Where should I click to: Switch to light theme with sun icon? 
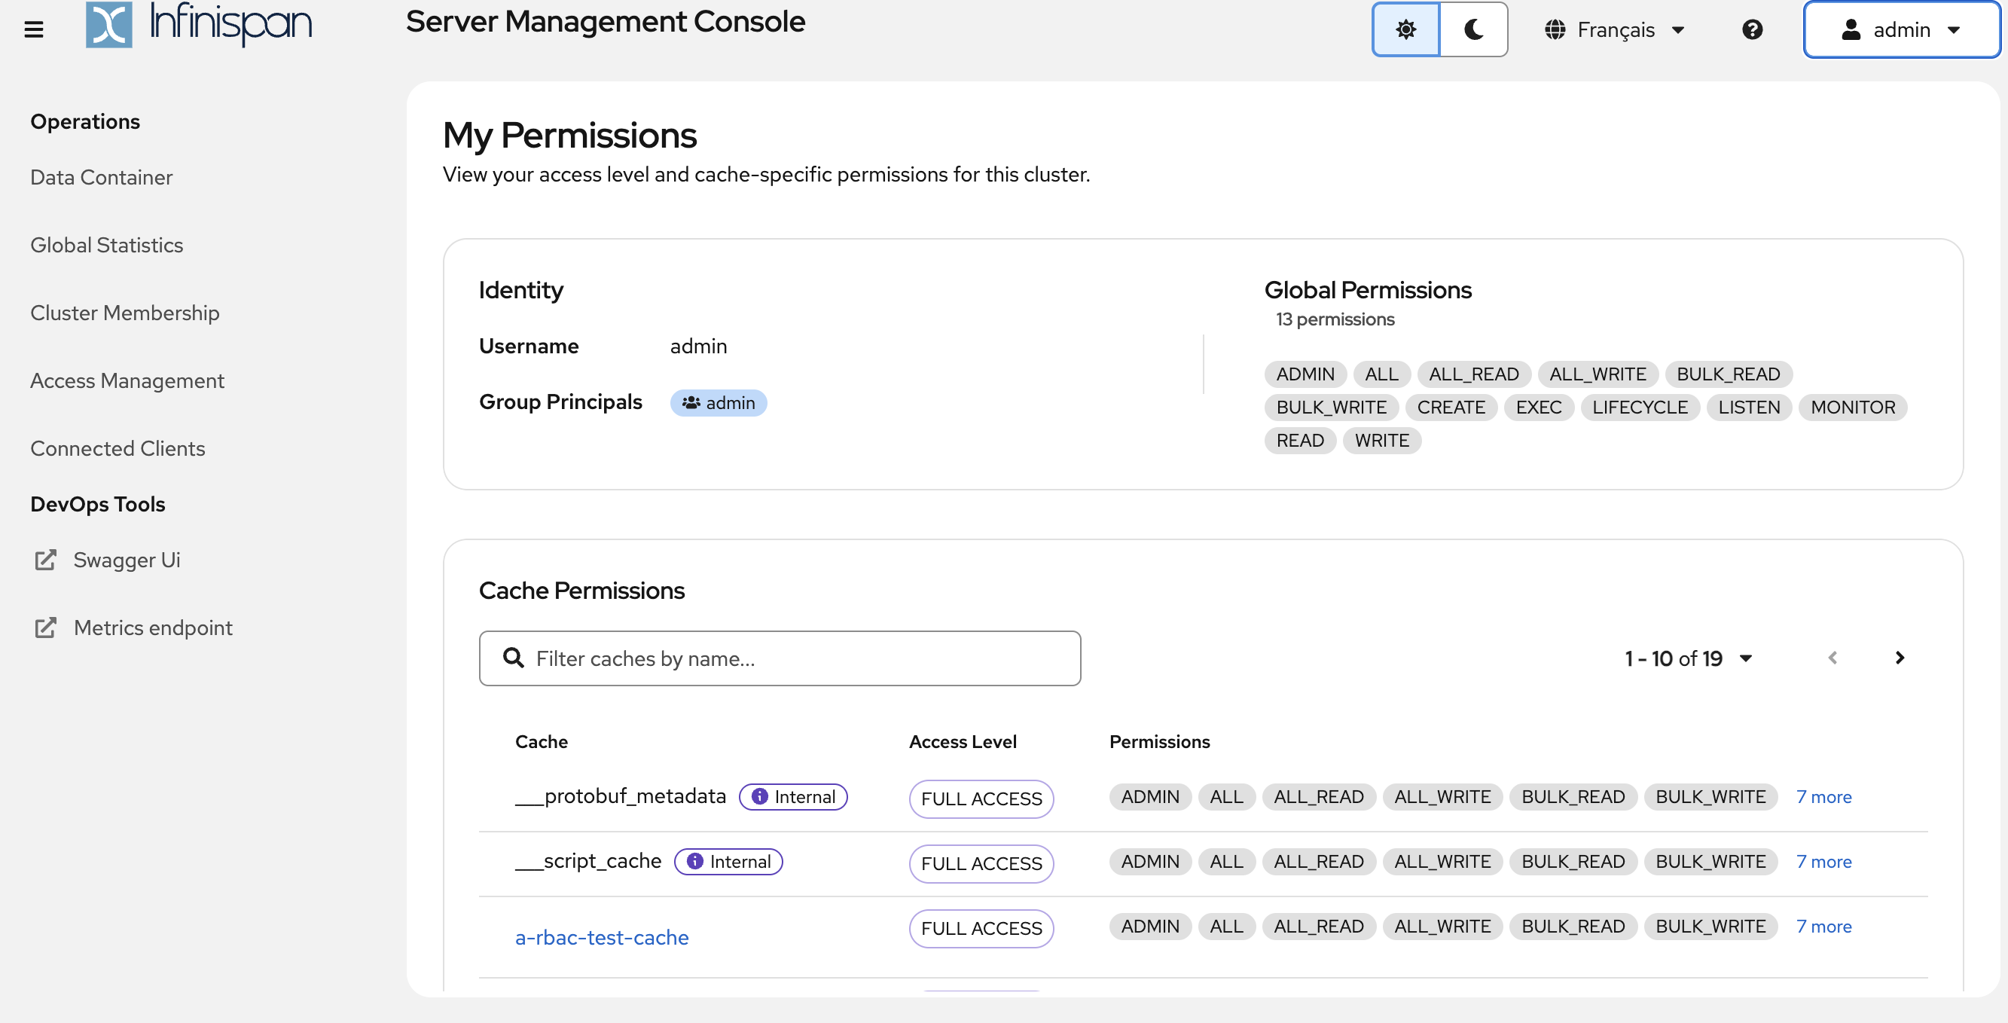coord(1405,29)
